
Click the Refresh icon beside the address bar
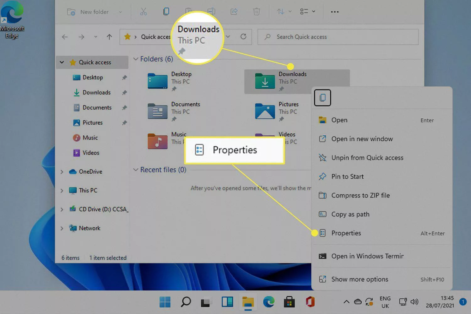244,36
